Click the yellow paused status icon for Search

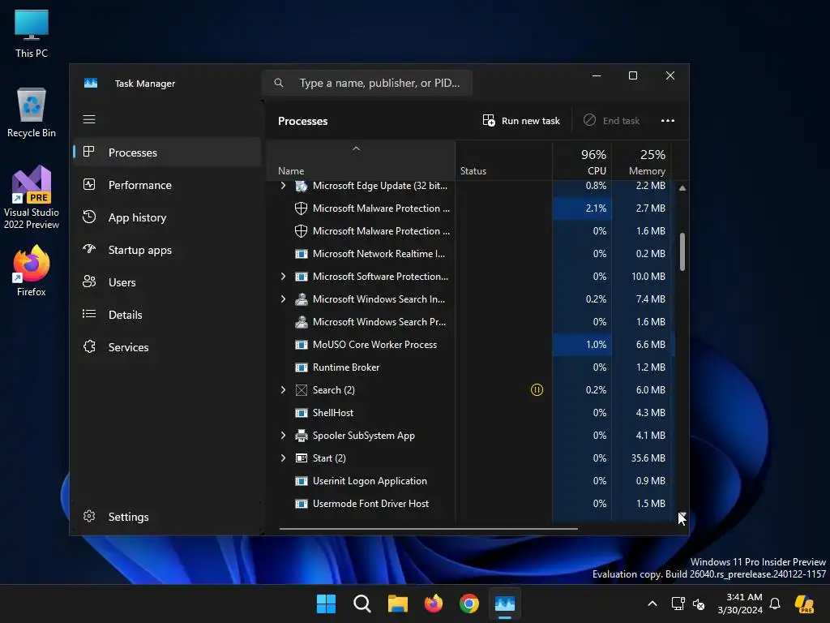click(x=537, y=390)
